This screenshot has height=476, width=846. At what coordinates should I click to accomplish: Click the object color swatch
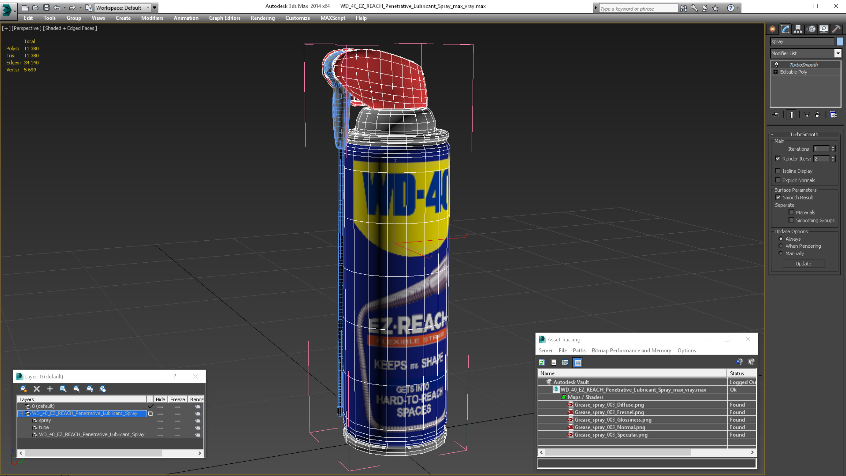click(x=840, y=41)
